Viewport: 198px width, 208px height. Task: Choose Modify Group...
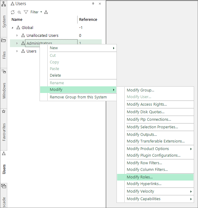pos(155,90)
